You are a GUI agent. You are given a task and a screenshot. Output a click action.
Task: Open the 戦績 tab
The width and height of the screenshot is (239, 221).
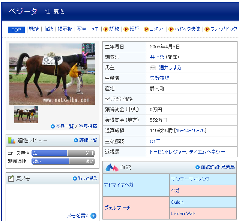[34, 29]
